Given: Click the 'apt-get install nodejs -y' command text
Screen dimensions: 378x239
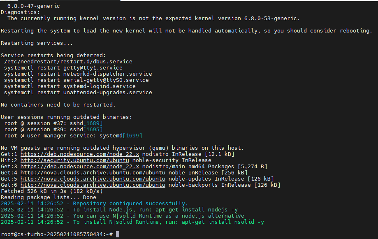Looking at the screenshot, I should click(197, 209).
